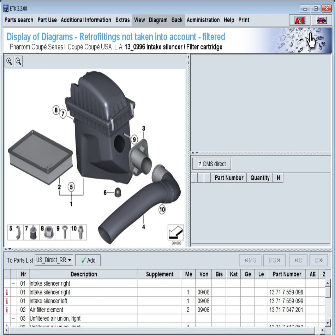Open the Extras menu
This screenshot has width=335, height=335.
click(x=122, y=20)
